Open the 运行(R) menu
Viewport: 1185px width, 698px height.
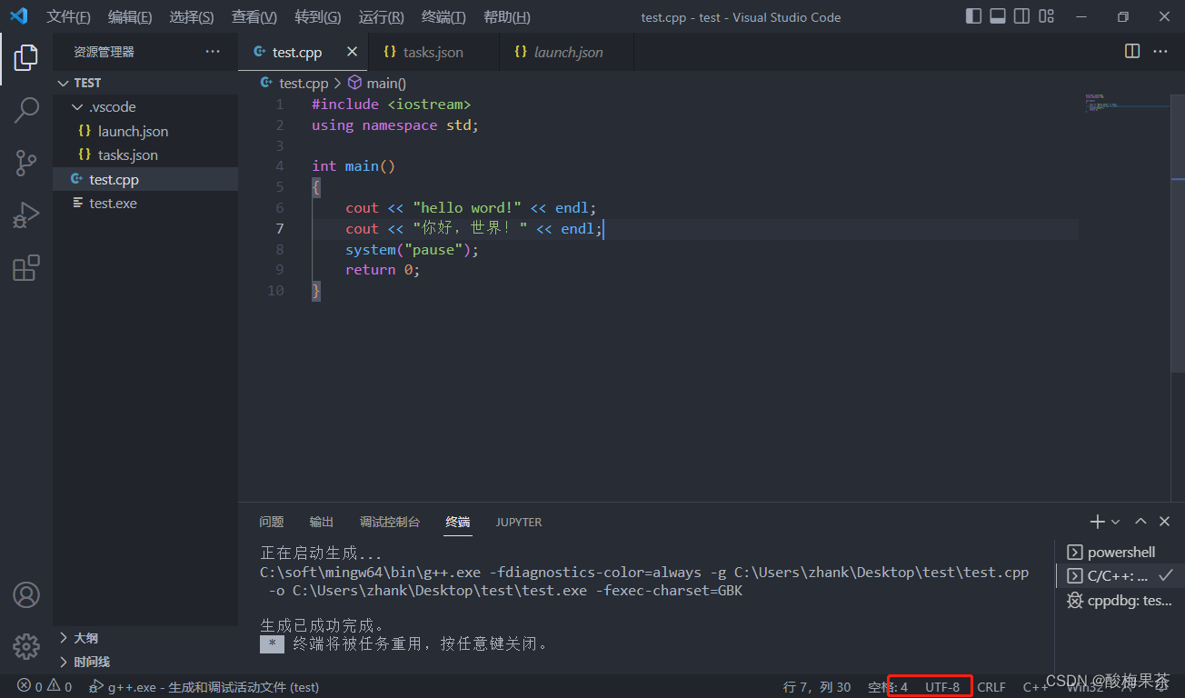pos(382,17)
